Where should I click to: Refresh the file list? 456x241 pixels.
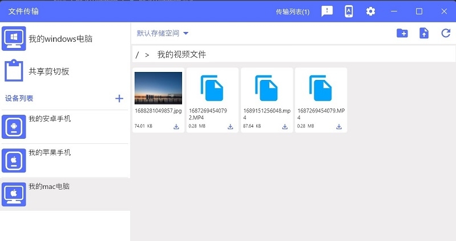pyautogui.click(x=446, y=33)
